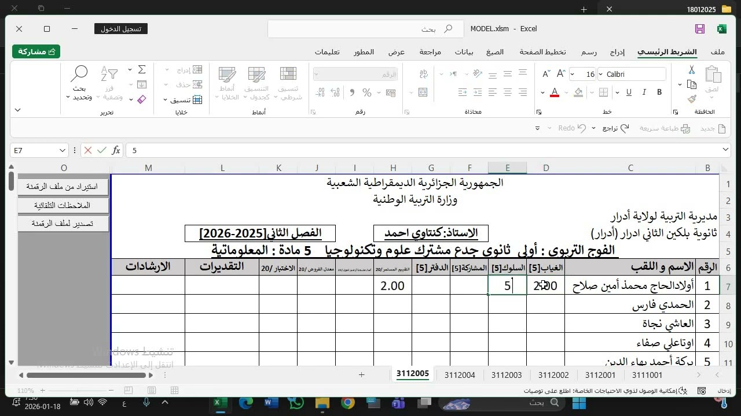The width and height of the screenshot is (741, 416).
Task: Apply fill color paint bucket
Action: 578,92
